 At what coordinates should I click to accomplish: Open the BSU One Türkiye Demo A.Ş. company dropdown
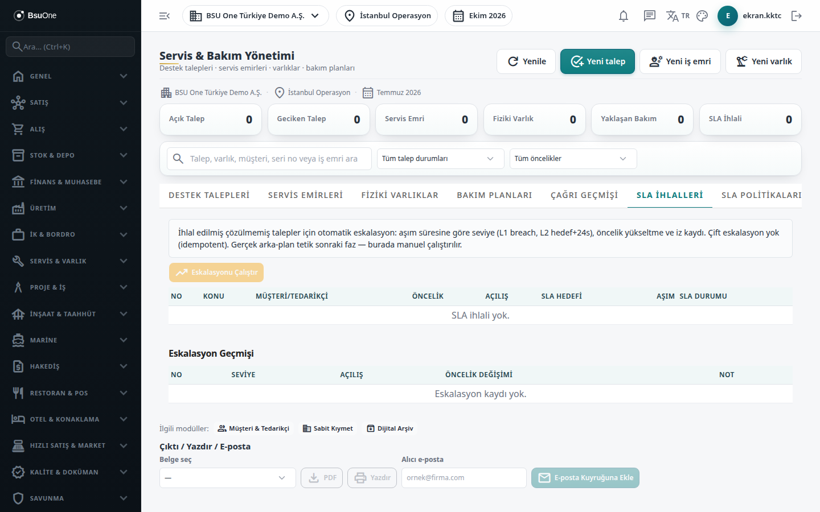click(256, 16)
